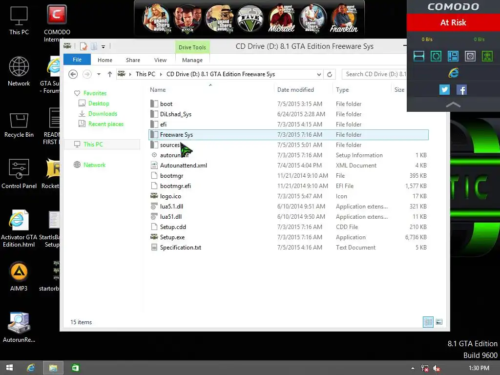Go up one folder level

(110, 74)
